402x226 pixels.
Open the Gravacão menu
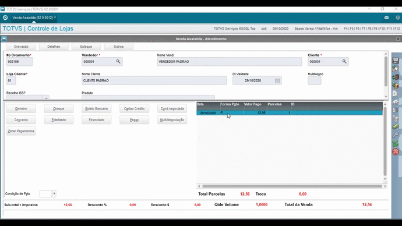[x=21, y=47]
